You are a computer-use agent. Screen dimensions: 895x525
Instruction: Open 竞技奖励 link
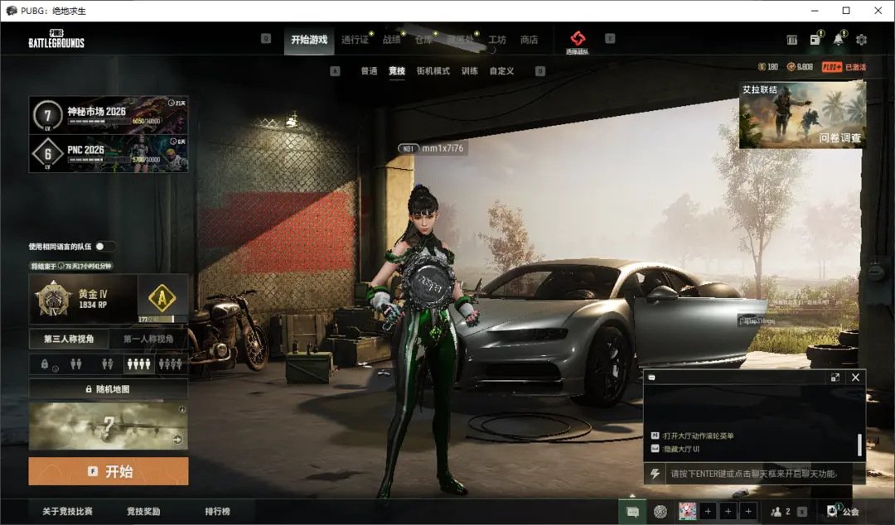click(x=143, y=511)
